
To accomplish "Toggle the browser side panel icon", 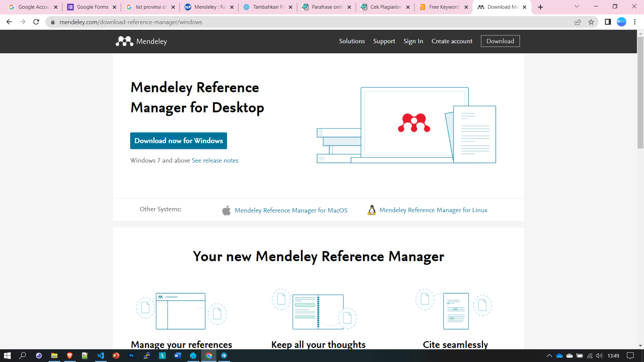I will (608, 22).
